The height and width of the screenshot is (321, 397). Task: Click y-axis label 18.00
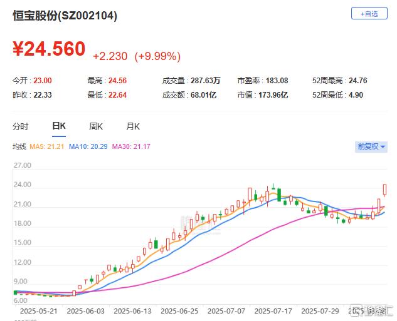click(23, 223)
